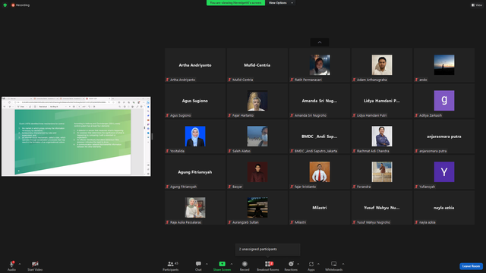Select Yositalida's profile picture
Image resolution: width=486 pixels, height=273 pixels.
click(195, 136)
